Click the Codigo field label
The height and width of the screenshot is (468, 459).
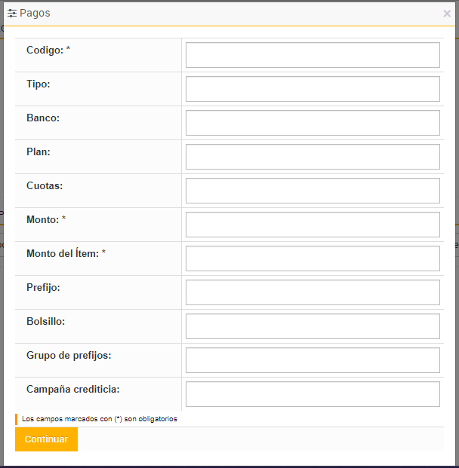coord(48,50)
